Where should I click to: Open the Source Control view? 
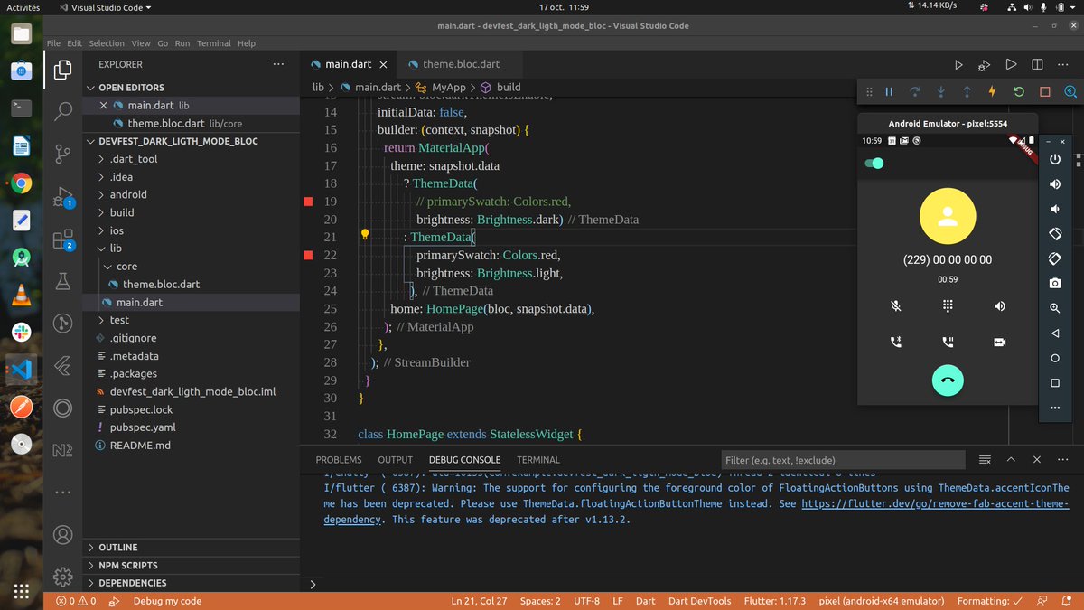click(x=63, y=153)
